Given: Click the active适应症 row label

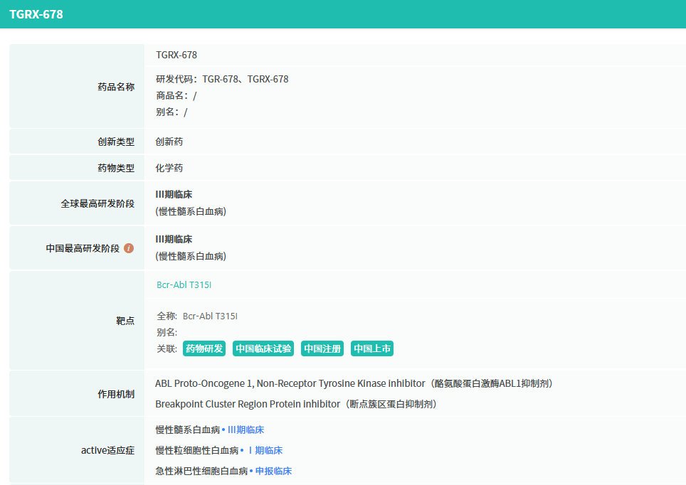Looking at the screenshot, I should coord(107,451).
